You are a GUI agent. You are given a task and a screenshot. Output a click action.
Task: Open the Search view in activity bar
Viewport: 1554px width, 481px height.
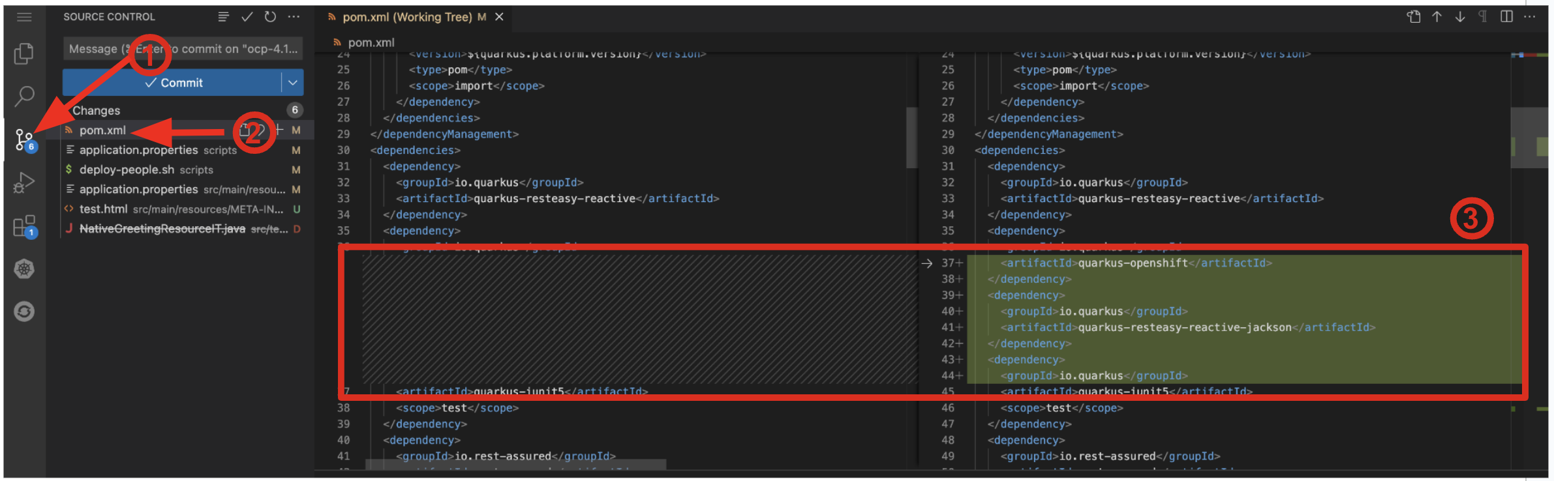click(x=24, y=96)
